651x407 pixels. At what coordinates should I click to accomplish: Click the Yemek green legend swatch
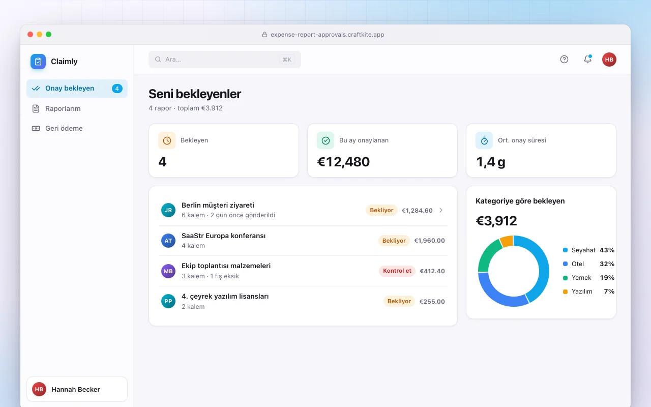click(565, 278)
